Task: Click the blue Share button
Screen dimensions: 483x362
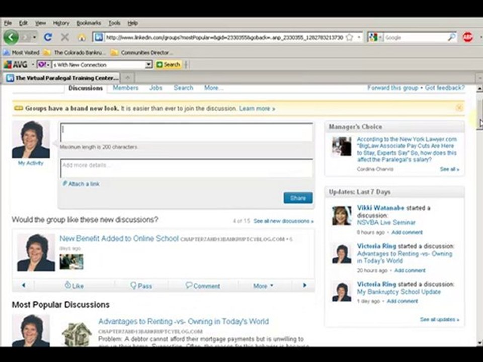Action: (x=298, y=198)
